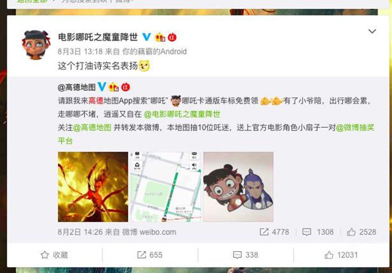Like the original post with 2528 likes
This screenshot has width=392, height=273.
[362, 232]
